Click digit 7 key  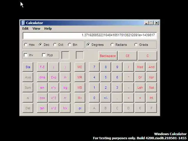[94, 67]
